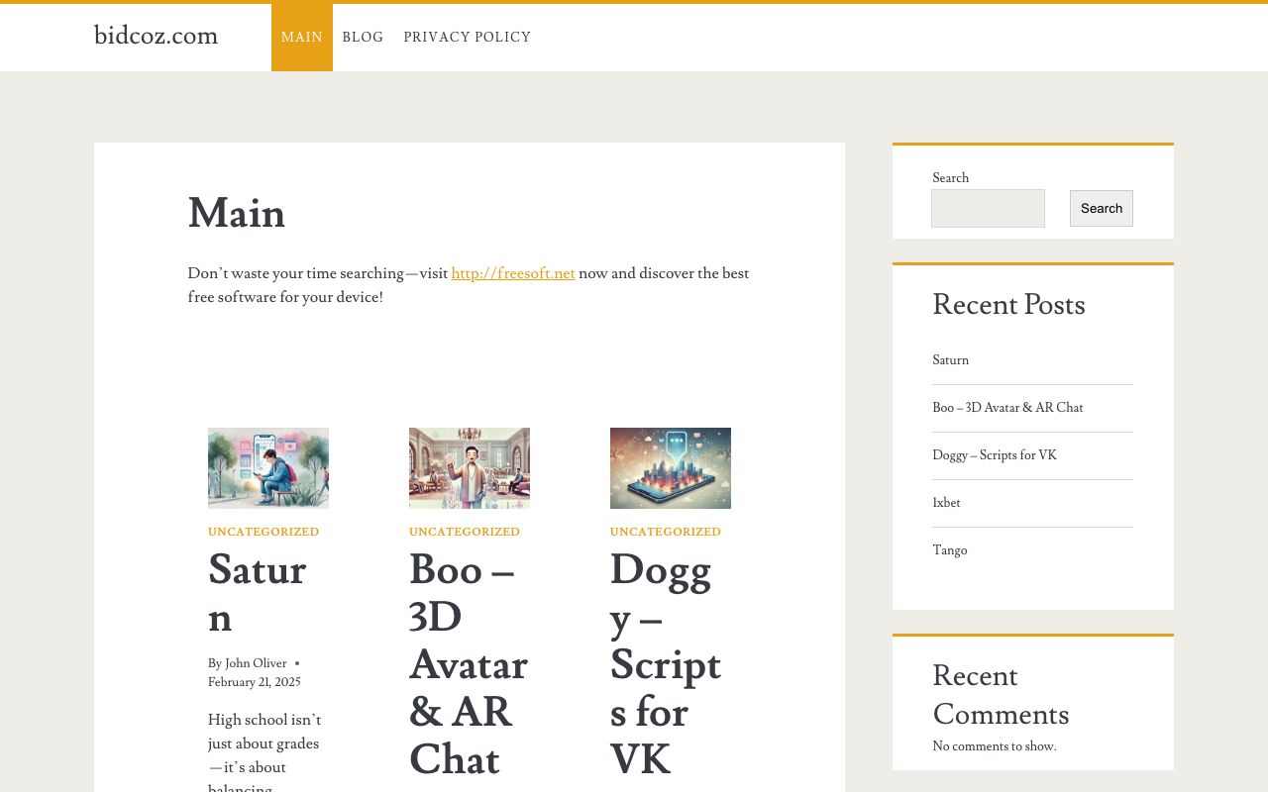Viewport: 1268px width, 792px height.
Task: Click the Saturn post thumbnail image
Action: coord(268,468)
